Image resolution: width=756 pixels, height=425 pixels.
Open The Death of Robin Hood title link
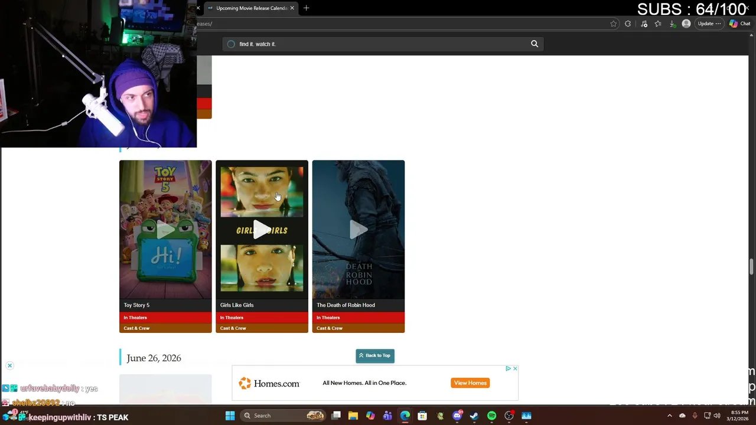[346, 305]
